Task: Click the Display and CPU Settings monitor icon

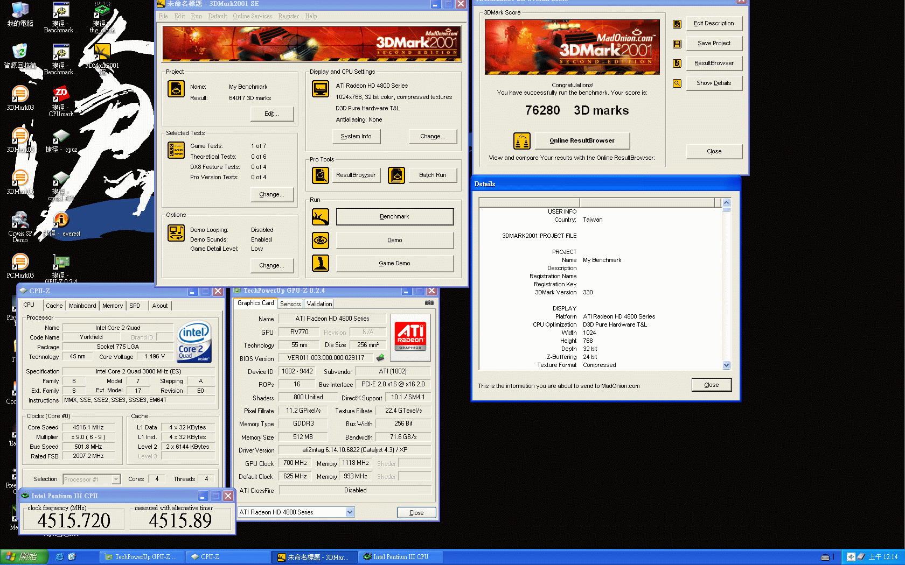Action: point(321,89)
